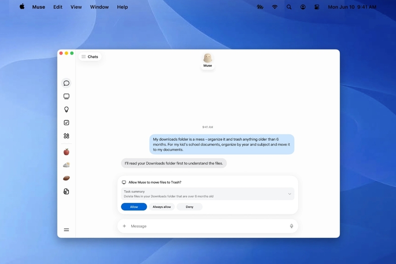Click the red close window button

pos(61,53)
